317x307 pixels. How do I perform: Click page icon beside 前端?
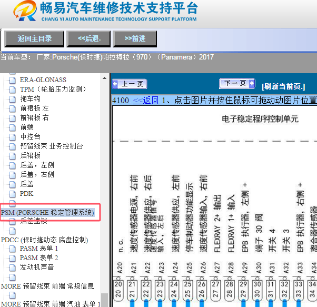(x=12, y=127)
